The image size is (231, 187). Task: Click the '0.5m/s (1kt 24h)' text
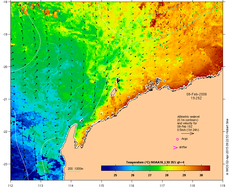(x=188, y=130)
